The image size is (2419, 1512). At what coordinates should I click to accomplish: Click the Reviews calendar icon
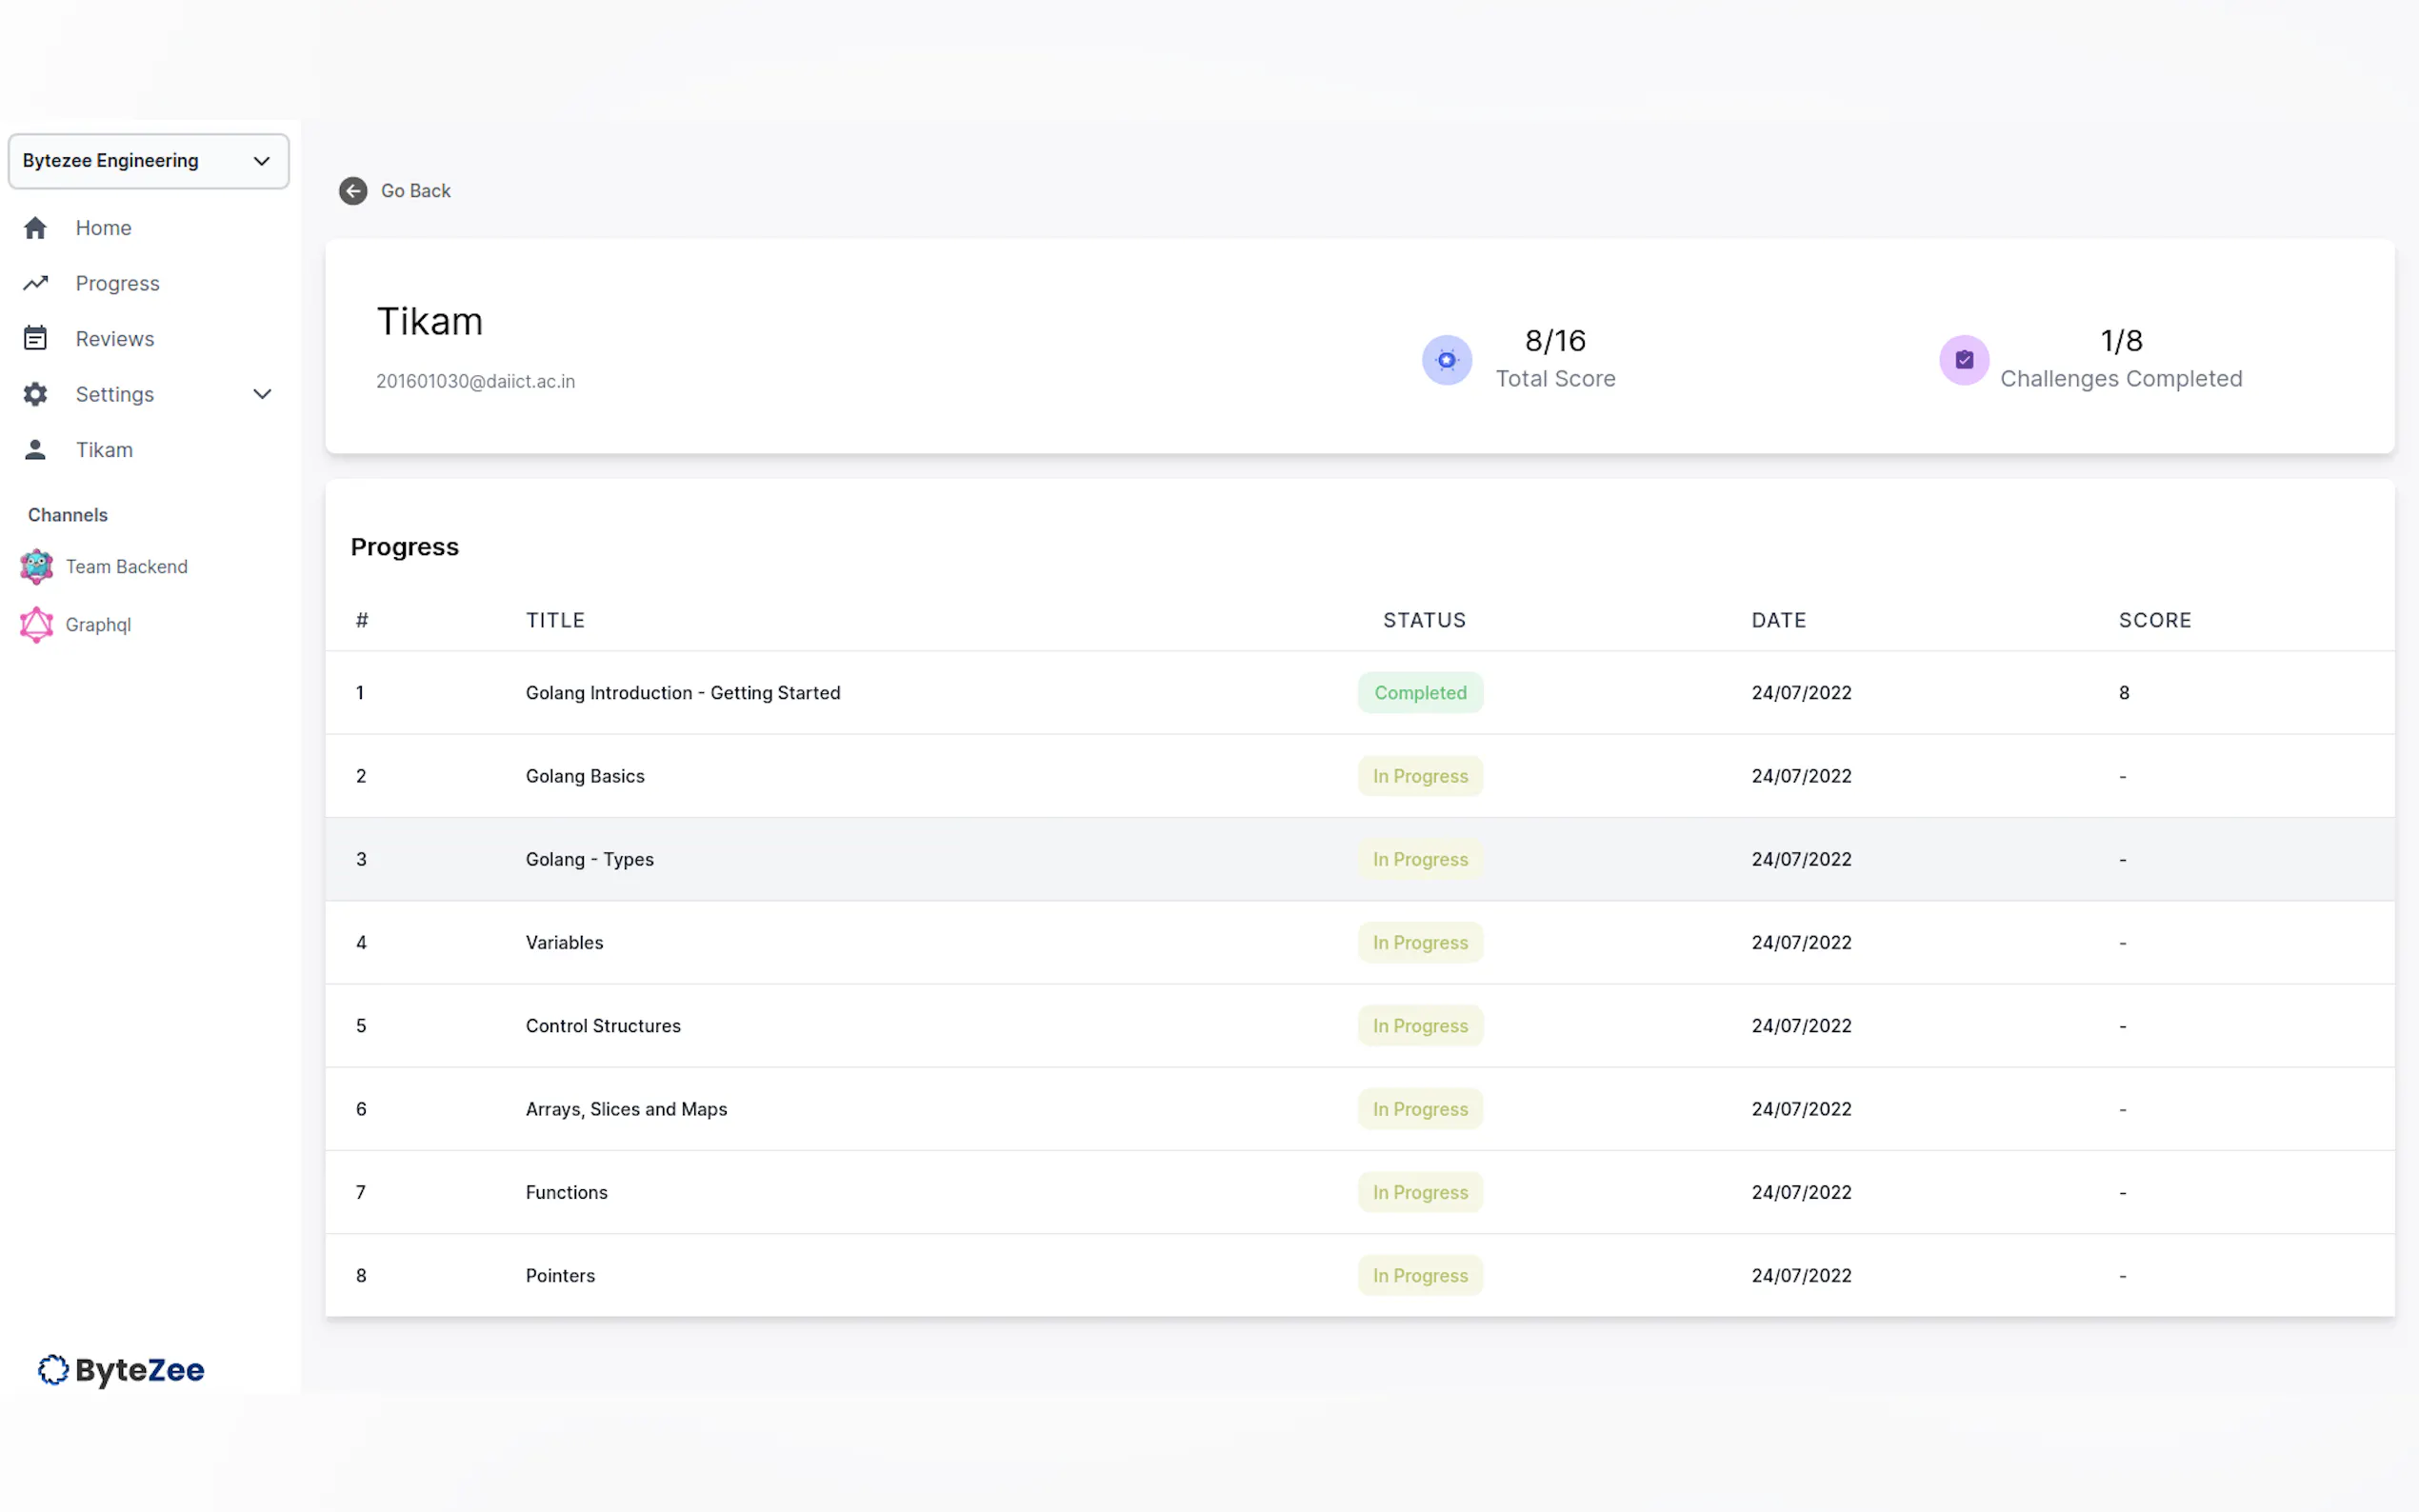pos(35,339)
